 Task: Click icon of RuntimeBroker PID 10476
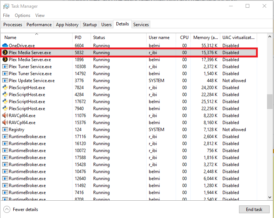(x=5, y=171)
